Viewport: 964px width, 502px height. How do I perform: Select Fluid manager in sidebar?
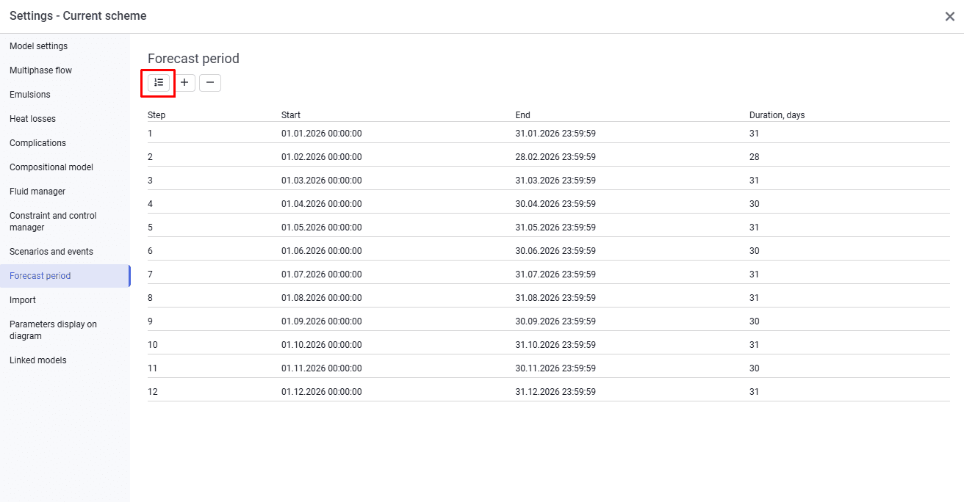[37, 192]
